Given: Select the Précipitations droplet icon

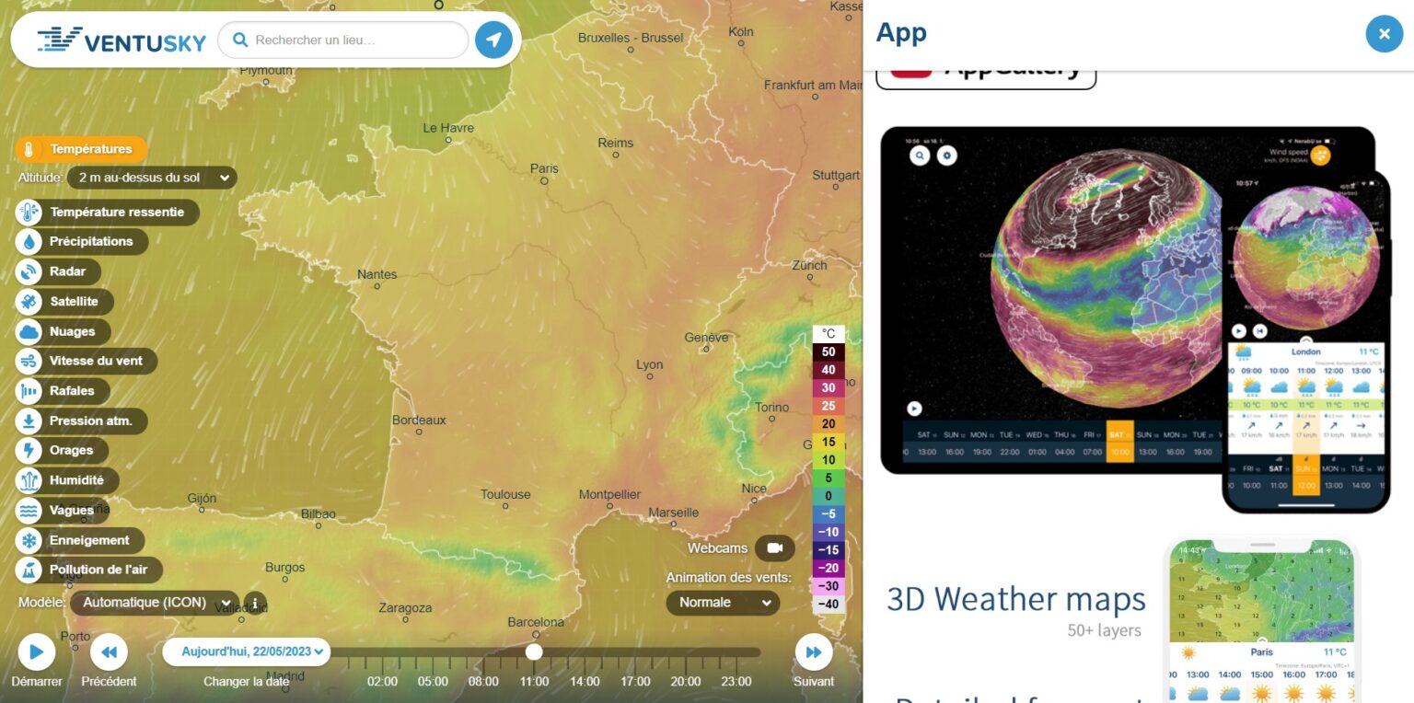Looking at the screenshot, I should (29, 242).
